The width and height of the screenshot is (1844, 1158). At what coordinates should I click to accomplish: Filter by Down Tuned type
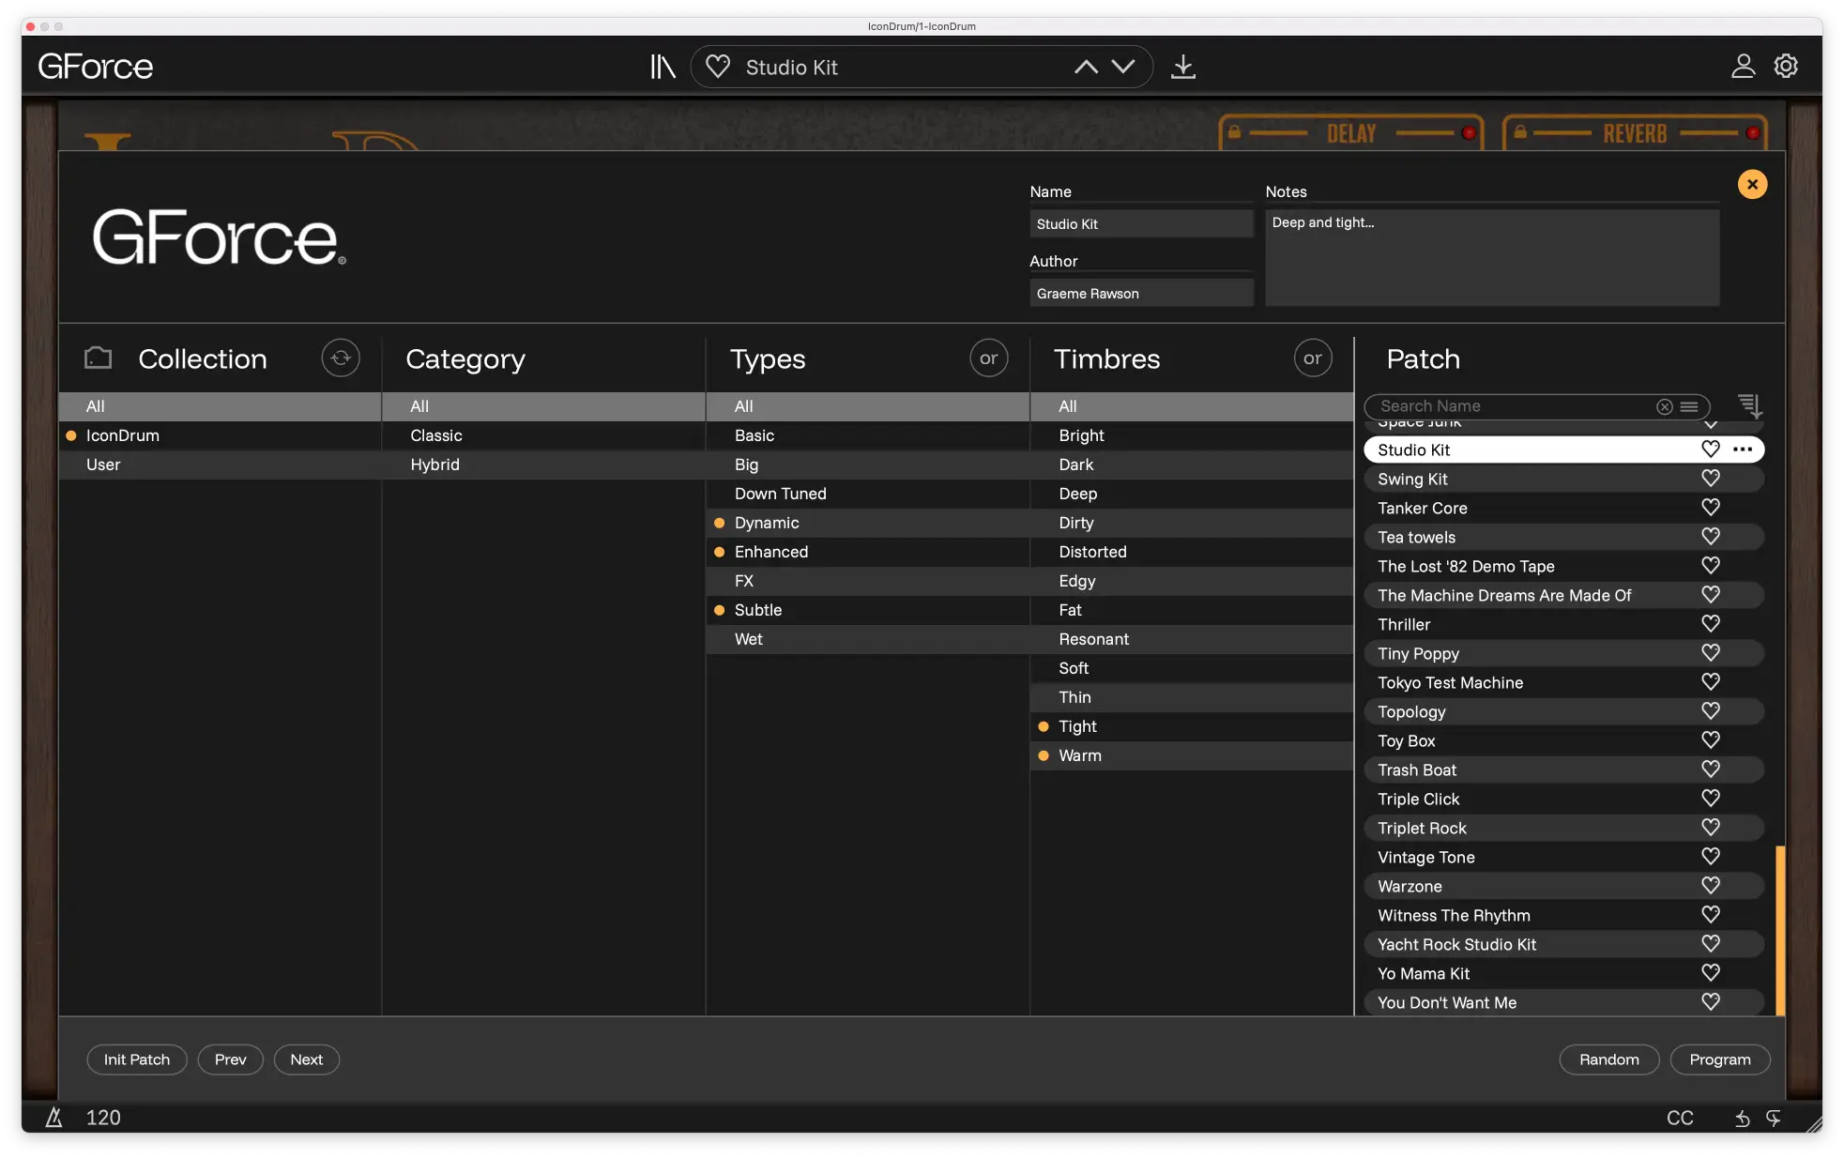tap(868, 494)
